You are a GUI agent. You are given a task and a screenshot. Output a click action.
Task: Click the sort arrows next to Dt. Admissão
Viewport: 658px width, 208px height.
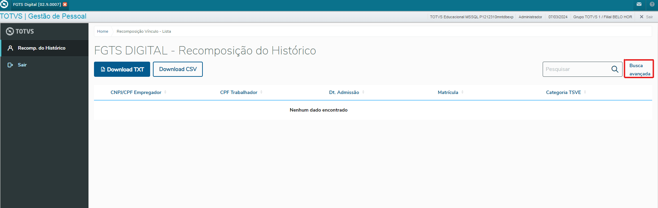point(363,92)
